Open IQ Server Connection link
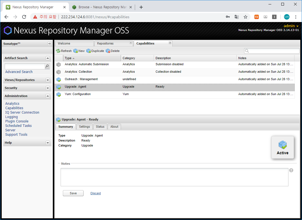Viewport: 302px width, 220px height. click(22, 112)
